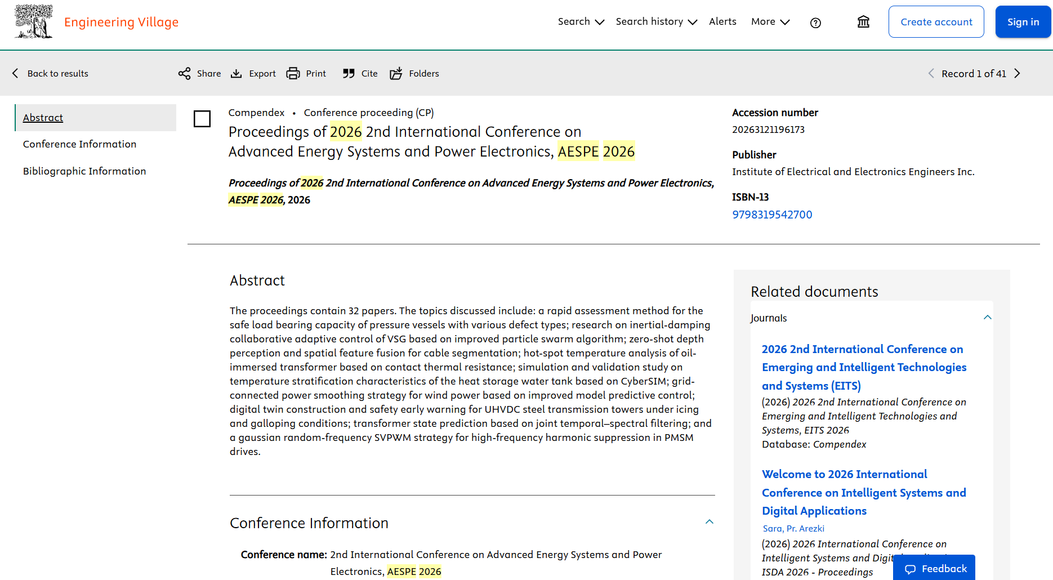
Task: Jump to Conference Information section
Action: 79,144
